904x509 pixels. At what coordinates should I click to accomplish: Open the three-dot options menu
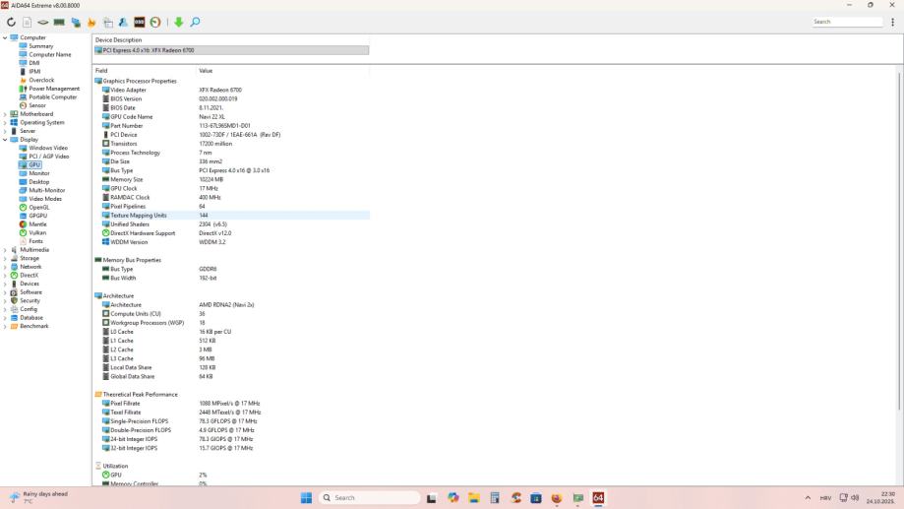click(892, 22)
